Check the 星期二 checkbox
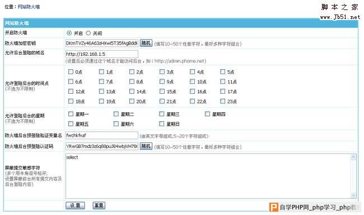Screen dimensions: 364x215 click(116, 114)
